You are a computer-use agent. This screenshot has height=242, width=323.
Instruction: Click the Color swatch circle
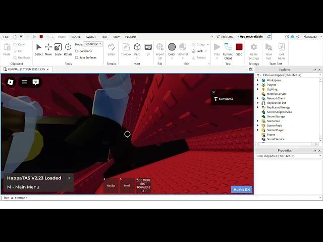point(172,47)
